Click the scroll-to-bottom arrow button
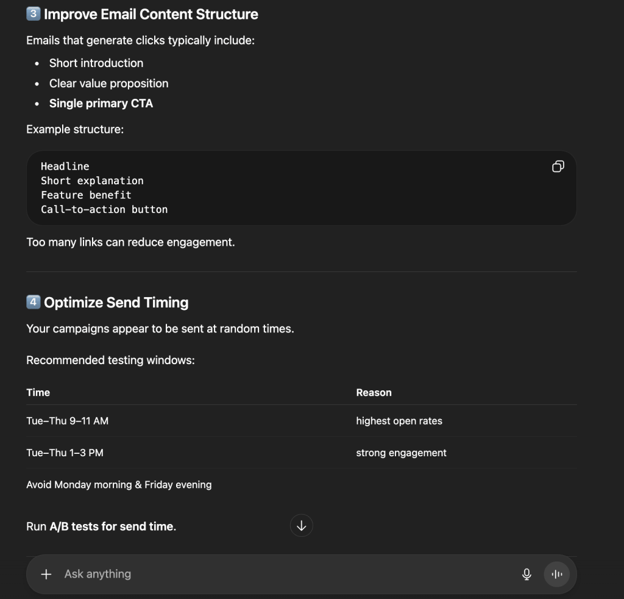 pyautogui.click(x=301, y=525)
